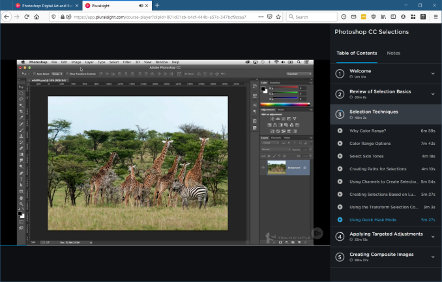Enable Show Transform Controls checkbox
Viewport: 442px width, 282px height.
pyautogui.click(x=66, y=74)
